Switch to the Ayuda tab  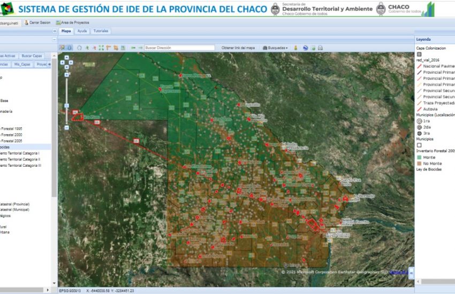[x=82, y=31]
